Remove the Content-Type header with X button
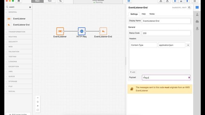This screenshot has width=205, height=115. (188, 45)
